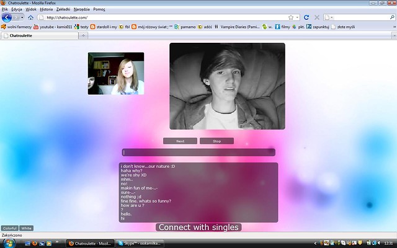This screenshot has width=397, height=248.
Task: Go back using the Firefox back arrow
Action: pos(7,17)
